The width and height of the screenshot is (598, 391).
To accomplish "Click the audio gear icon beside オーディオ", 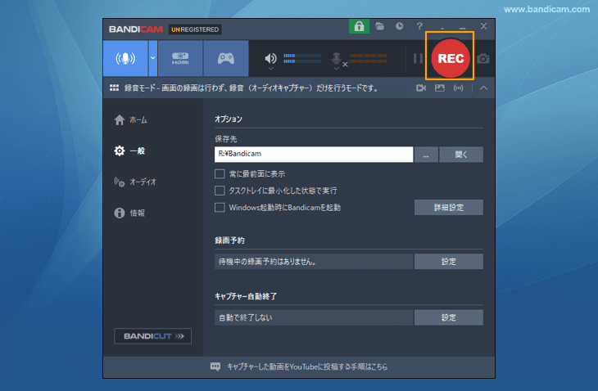I will pos(120,182).
